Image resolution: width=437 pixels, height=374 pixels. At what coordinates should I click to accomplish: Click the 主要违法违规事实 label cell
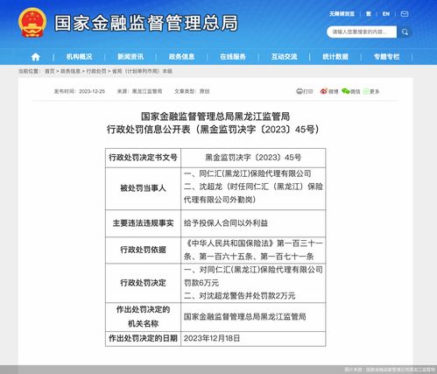point(143,223)
